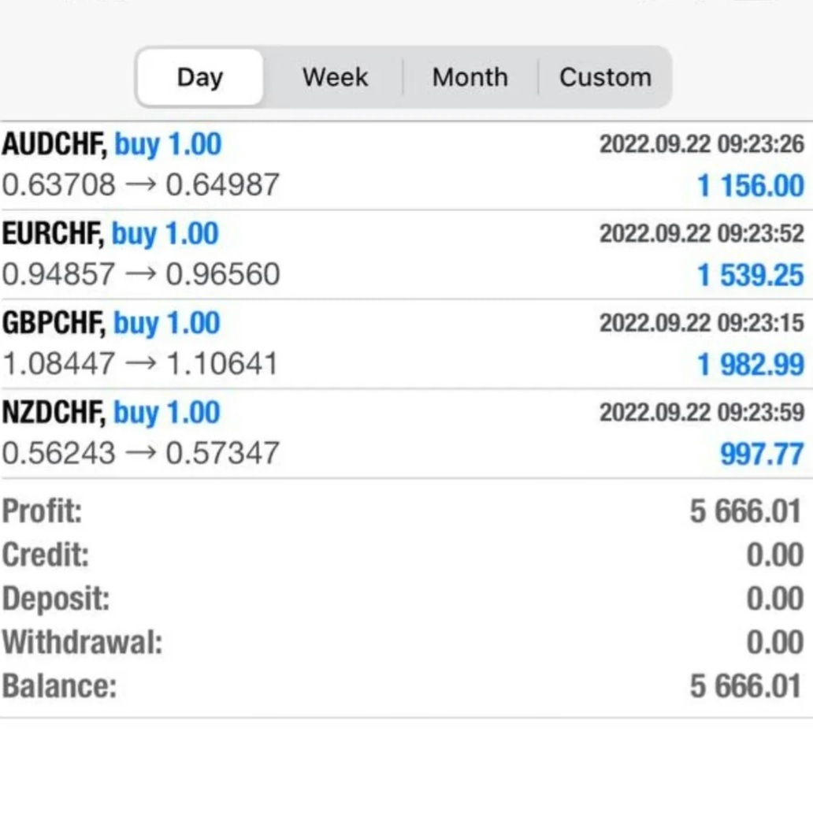Screen dimensions: 813x813
Task: Tap the AUDCHF profit 1 156.00
Action: 750,186
